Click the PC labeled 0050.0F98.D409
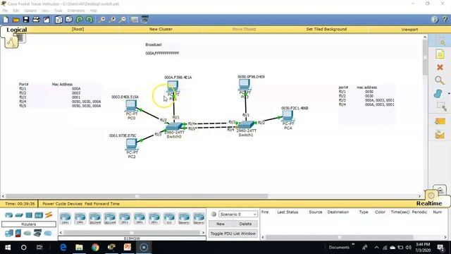This screenshot has width=451, height=254. [x=245, y=85]
